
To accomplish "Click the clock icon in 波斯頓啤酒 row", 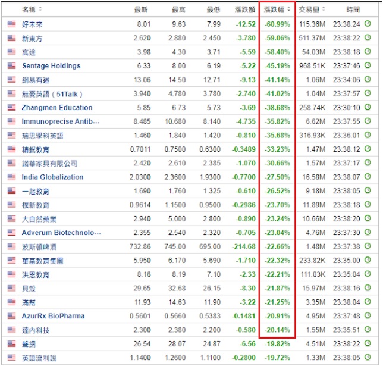I will pyautogui.click(x=368, y=246).
